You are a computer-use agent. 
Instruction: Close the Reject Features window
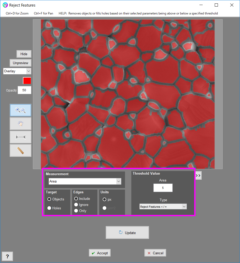(x=232, y=5)
